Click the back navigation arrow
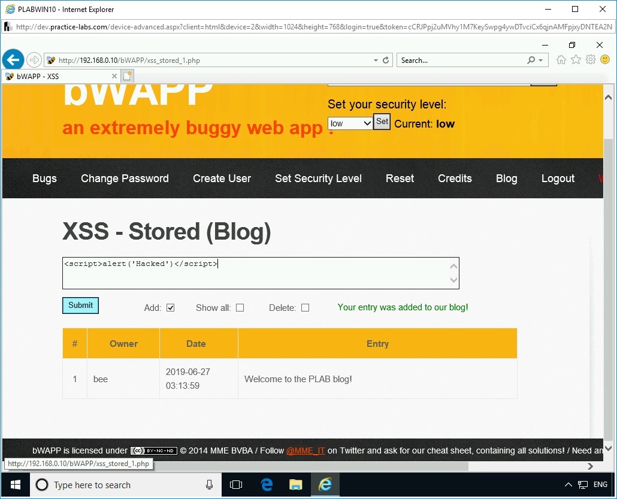Image resolution: width=617 pixels, height=499 pixels. point(13,59)
